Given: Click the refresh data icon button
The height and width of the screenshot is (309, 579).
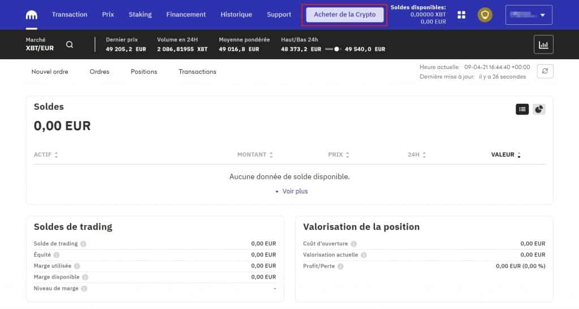Looking at the screenshot, I should 545,71.
